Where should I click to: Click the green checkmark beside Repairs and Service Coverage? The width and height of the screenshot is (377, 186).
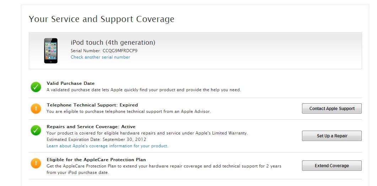pos(36,130)
